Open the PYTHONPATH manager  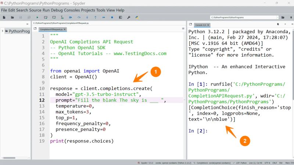137,17
